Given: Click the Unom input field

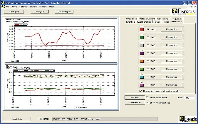Looking at the screenshot, I should click(190, 98).
